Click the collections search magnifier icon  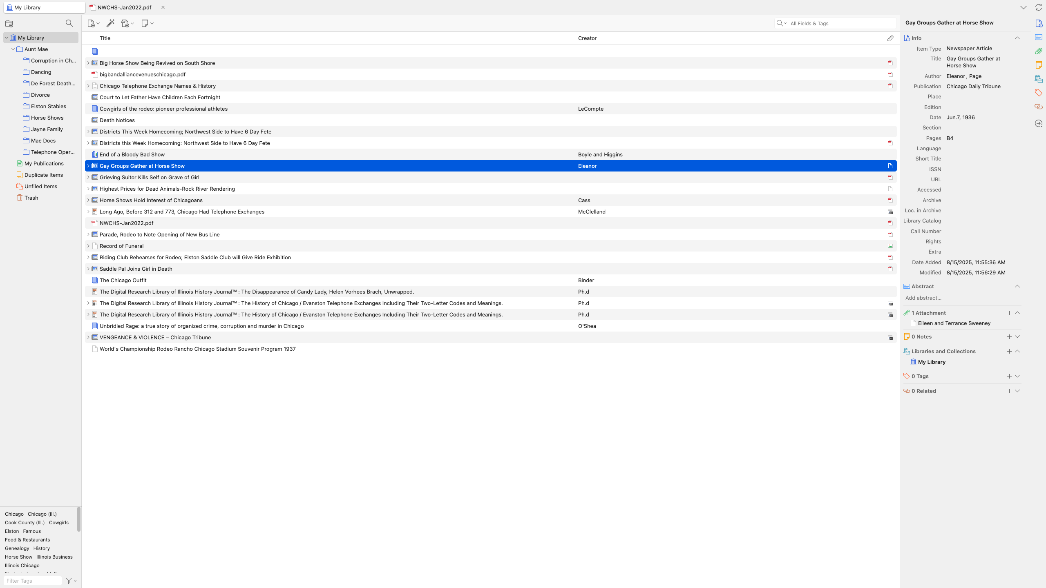[x=69, y=23]
